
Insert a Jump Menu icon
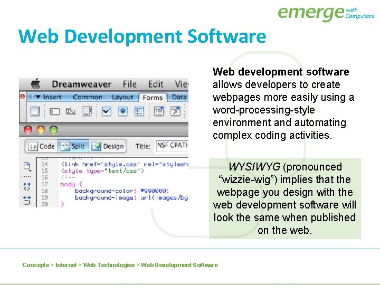tap(175, 111)
